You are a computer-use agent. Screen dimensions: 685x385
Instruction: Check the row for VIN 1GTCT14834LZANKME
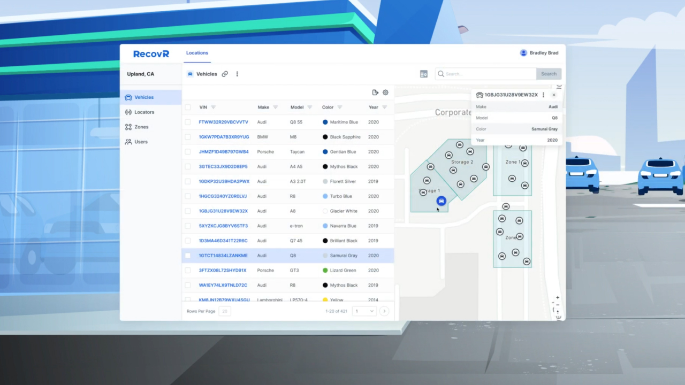pos(188,256)
